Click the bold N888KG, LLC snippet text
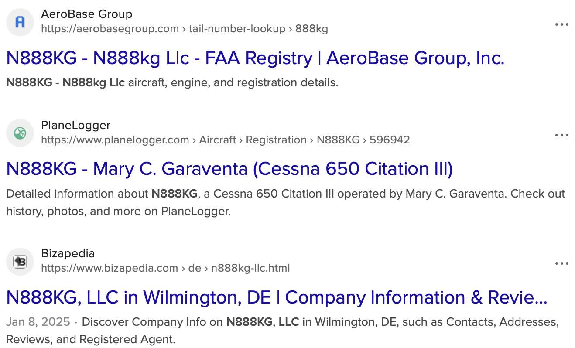Screen dimensions: 575x348 click(263, 322)
